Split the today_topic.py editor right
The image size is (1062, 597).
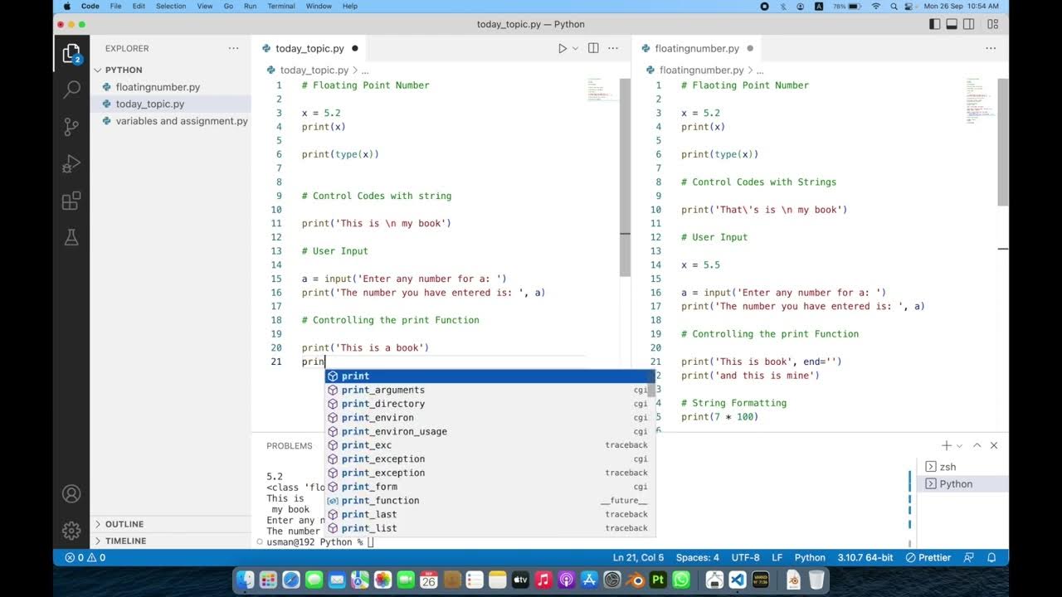tap(593, 48)
